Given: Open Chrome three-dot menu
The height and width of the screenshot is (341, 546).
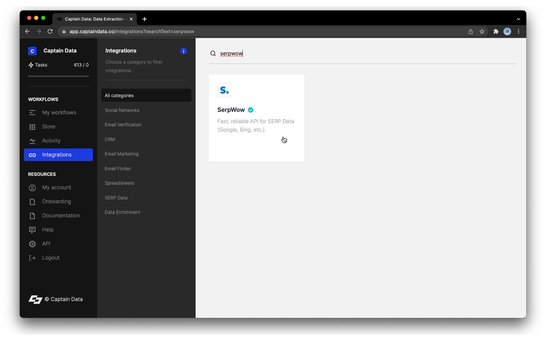Looking at the screenshot, I should pos(518,31).
